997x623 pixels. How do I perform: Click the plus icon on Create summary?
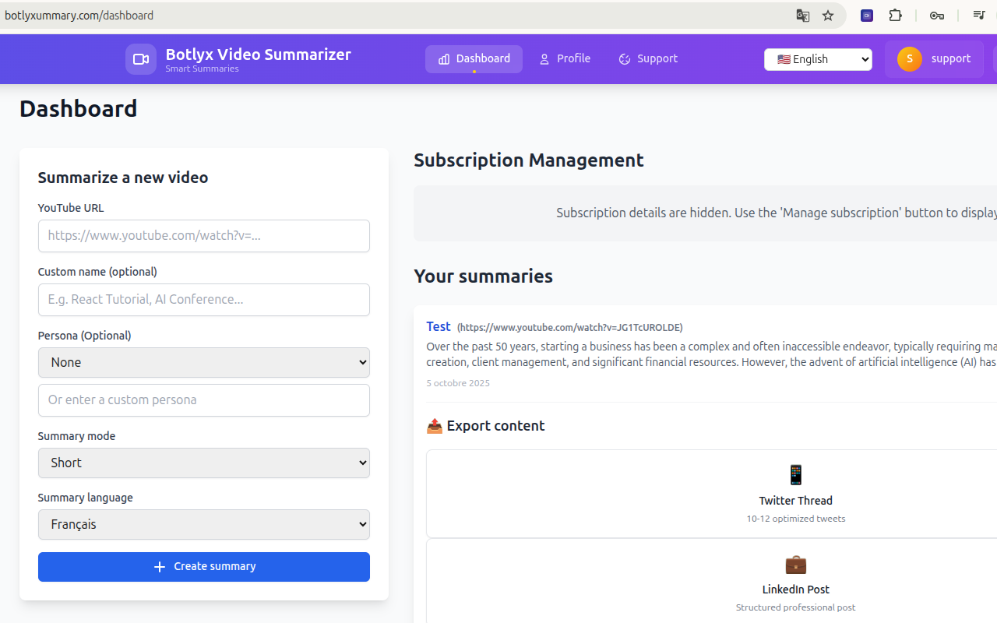point(160,567)
